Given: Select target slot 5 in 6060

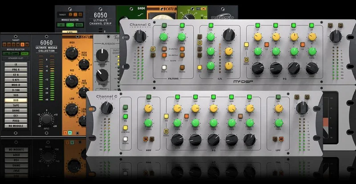Looking at the screenshot, I should tap(22, 45).
